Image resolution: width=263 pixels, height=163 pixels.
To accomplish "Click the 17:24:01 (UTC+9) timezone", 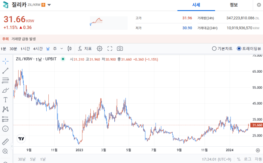I will tap(216, 159).
